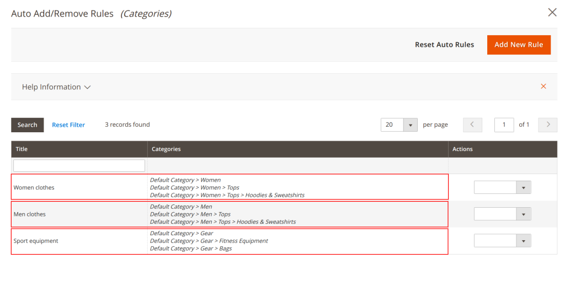Open Actions dropdown for Women clothes
Screen dimensions: 565x281
(502, 187)
